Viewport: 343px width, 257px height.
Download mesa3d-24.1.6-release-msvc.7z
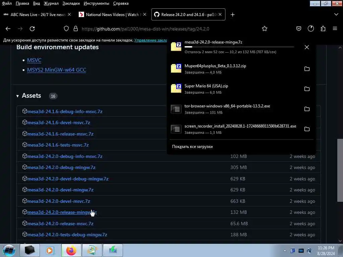pyautogui.click(x=60, y=134)
